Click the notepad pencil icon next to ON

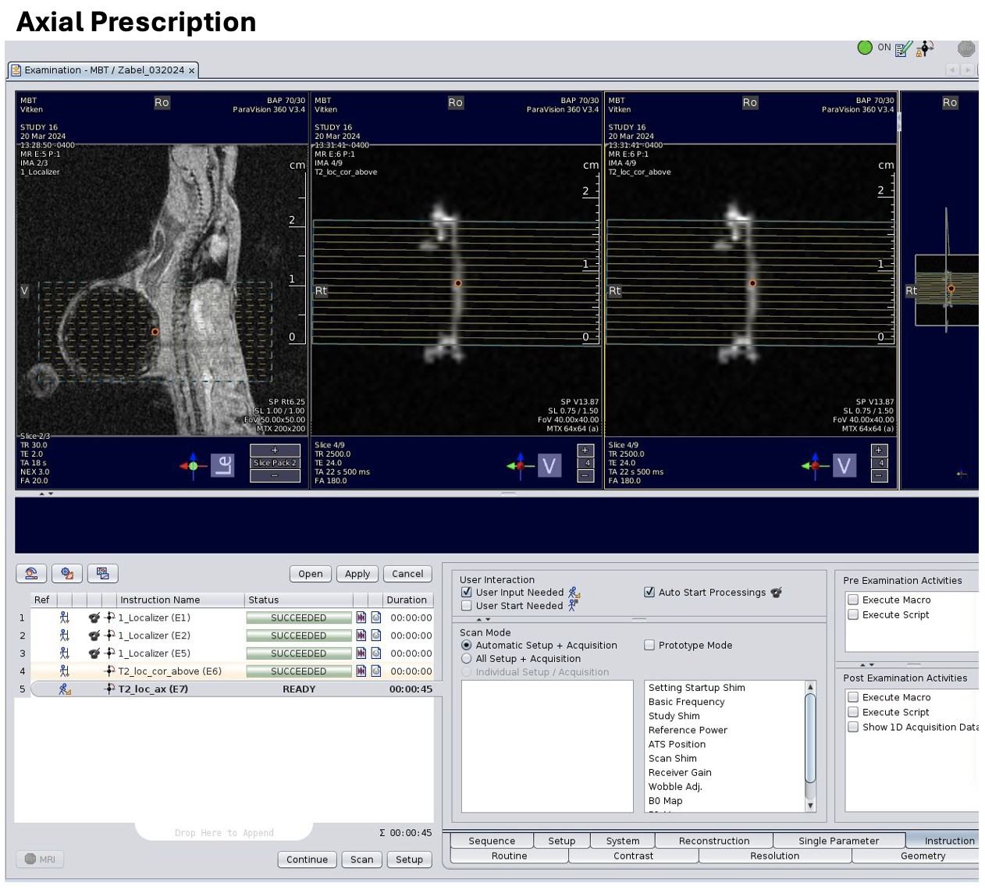903,49
